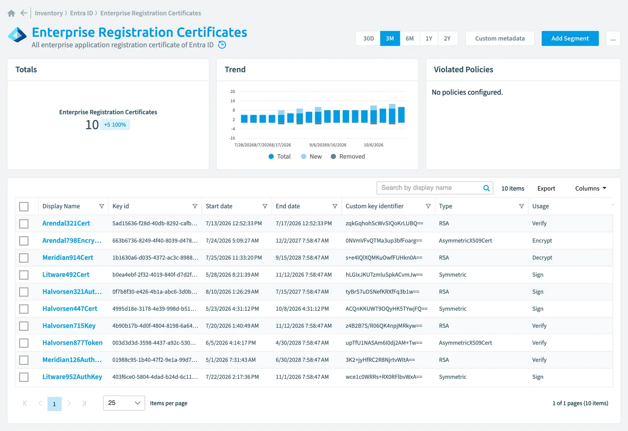Jump to last page of results

point(84,403)
